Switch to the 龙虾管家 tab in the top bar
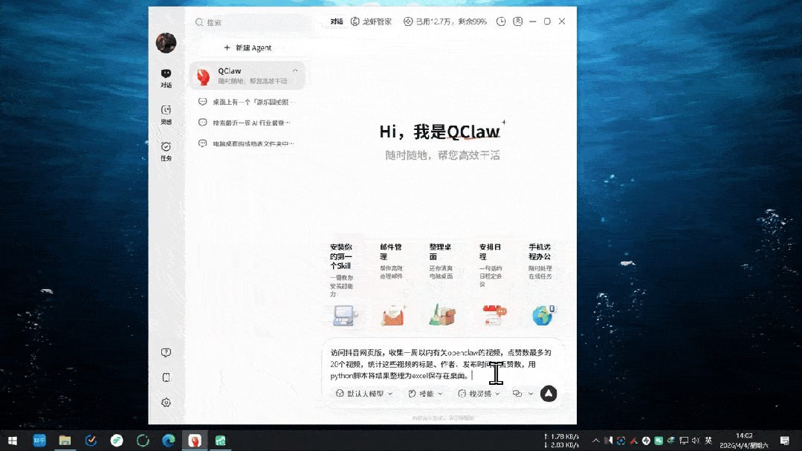Screen dimensions: 802x451 372,22
